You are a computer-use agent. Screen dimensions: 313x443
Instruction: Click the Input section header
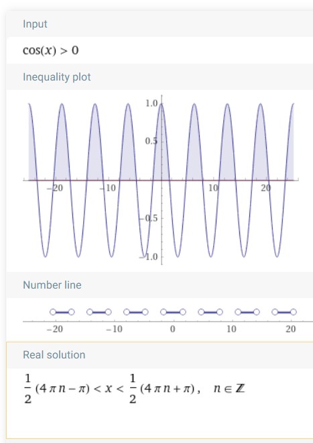pyautogui.click(x=35, y=24)
